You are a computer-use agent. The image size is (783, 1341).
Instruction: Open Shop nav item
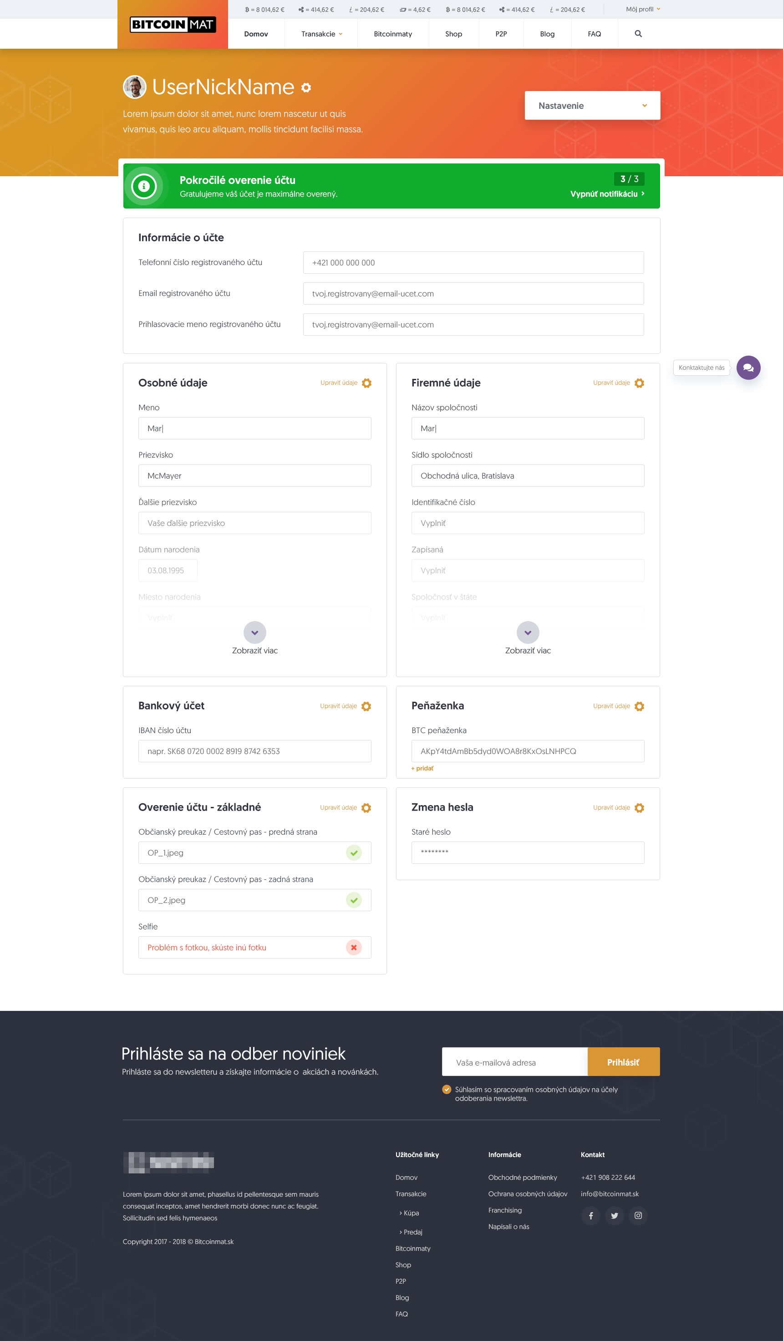[x=454, y=34]
